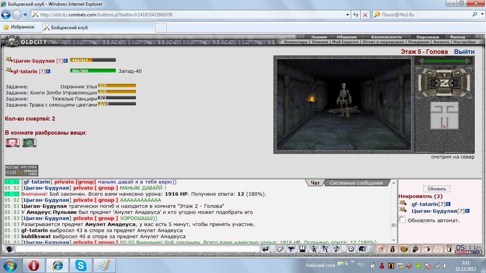Open the Знания menu
The image size is (486, 273).
click(319, 37)
